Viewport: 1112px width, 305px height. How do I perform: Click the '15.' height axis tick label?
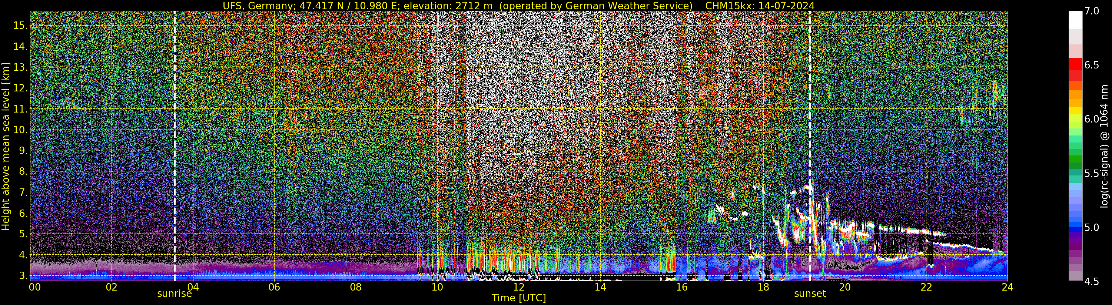coord(20,26)
